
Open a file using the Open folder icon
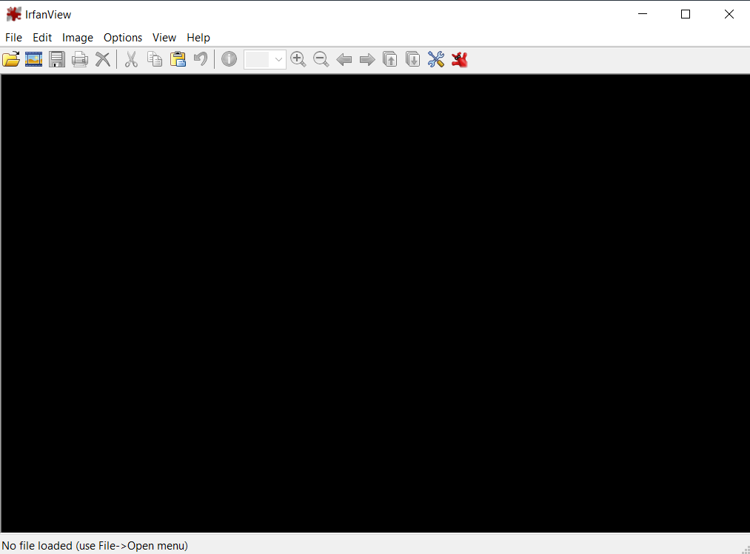click(11, 59)
